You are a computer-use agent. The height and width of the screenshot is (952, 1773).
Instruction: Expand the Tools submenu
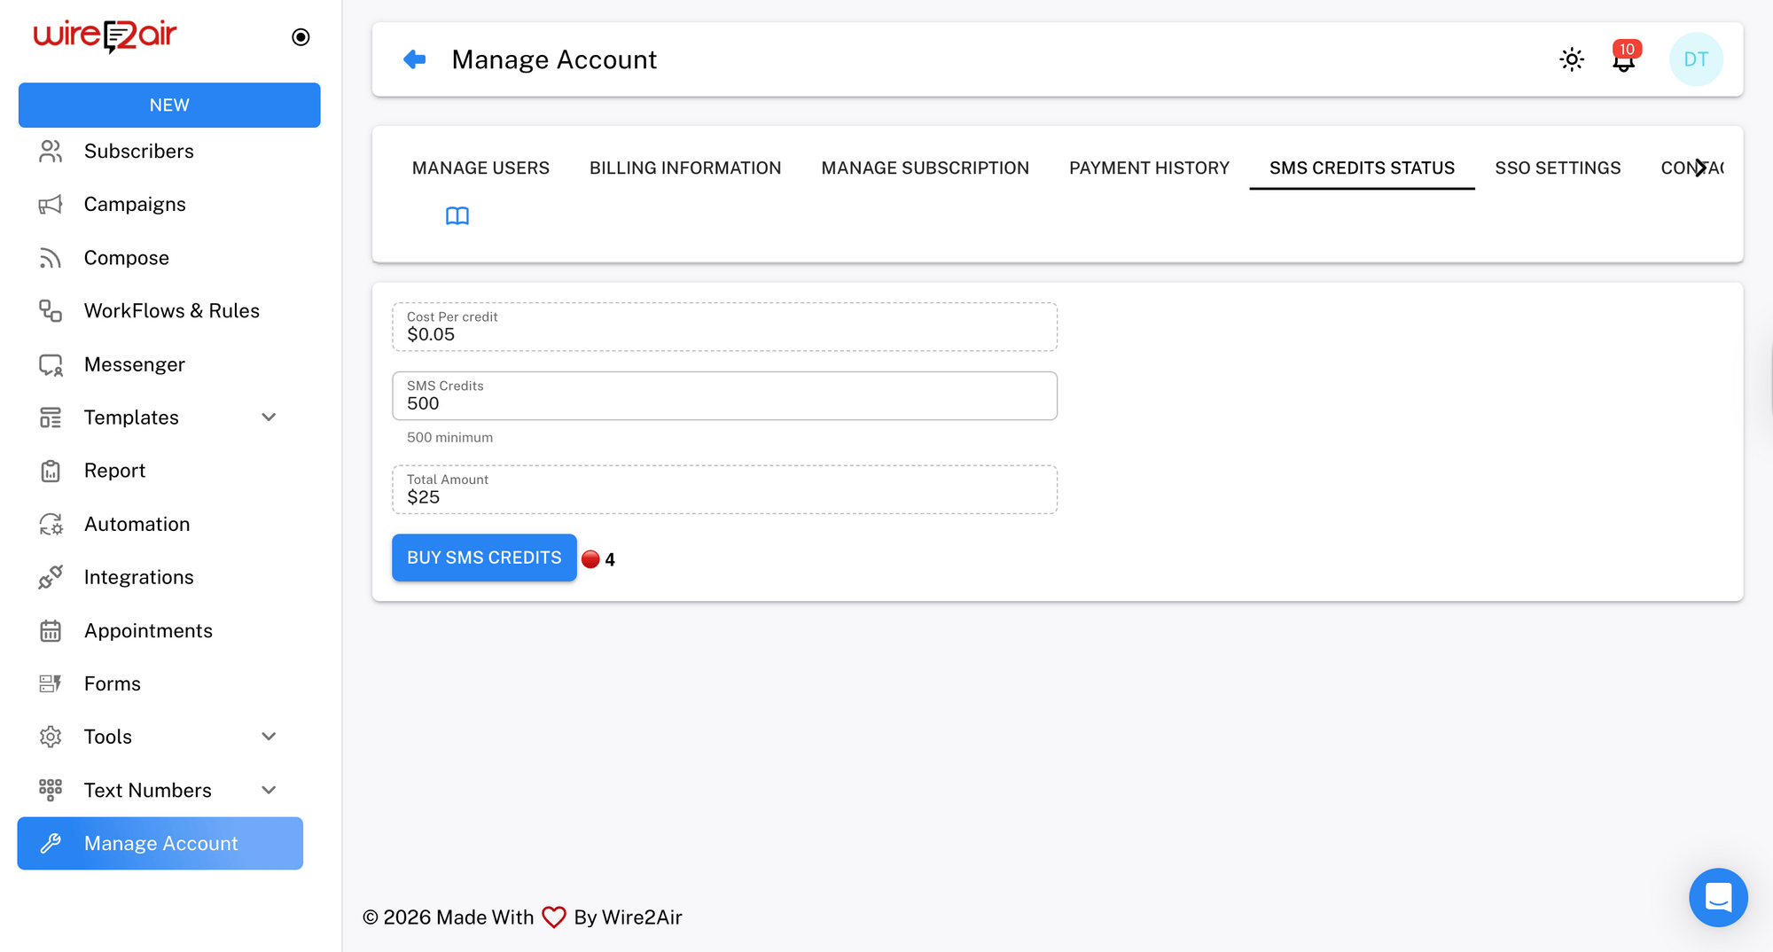pos(269,737)
